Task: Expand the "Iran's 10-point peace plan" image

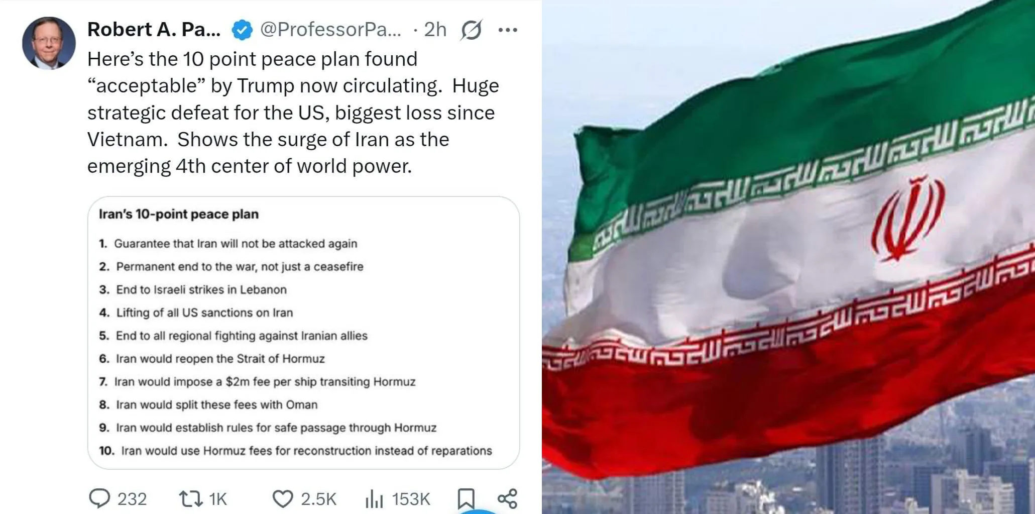Action: point(303,333)
